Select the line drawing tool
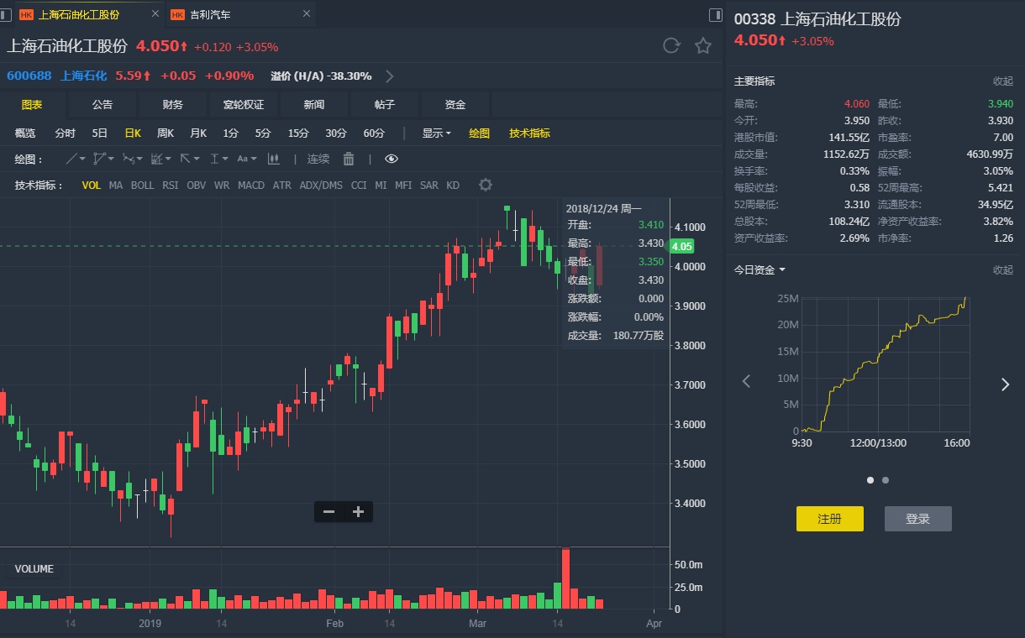1025x638 pixels. pyautogui.click(x=72, y=159)
